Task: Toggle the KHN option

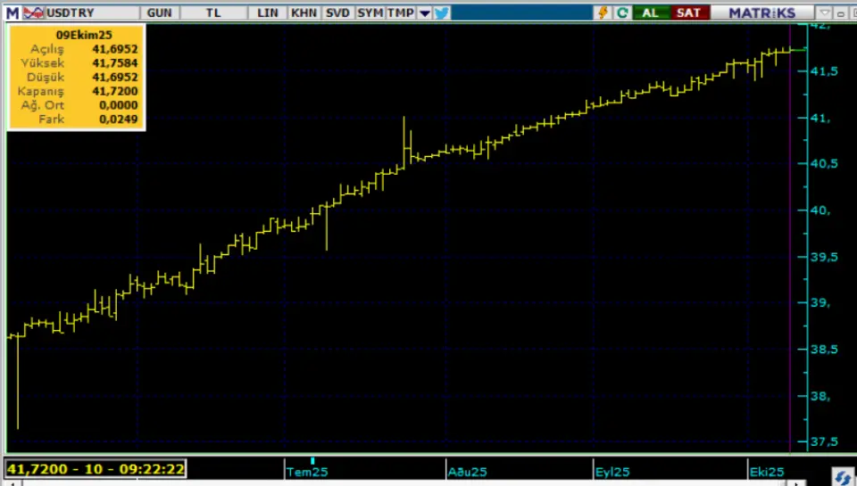Action: point(304,12)
